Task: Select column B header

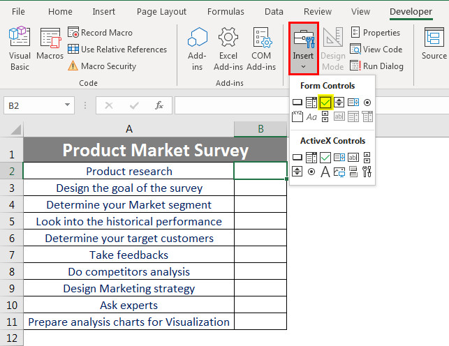Action: click(260, 129)
